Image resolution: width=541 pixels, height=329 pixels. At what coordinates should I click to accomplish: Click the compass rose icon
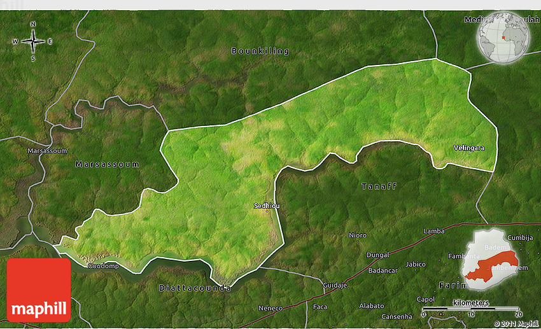pos(33,41)
